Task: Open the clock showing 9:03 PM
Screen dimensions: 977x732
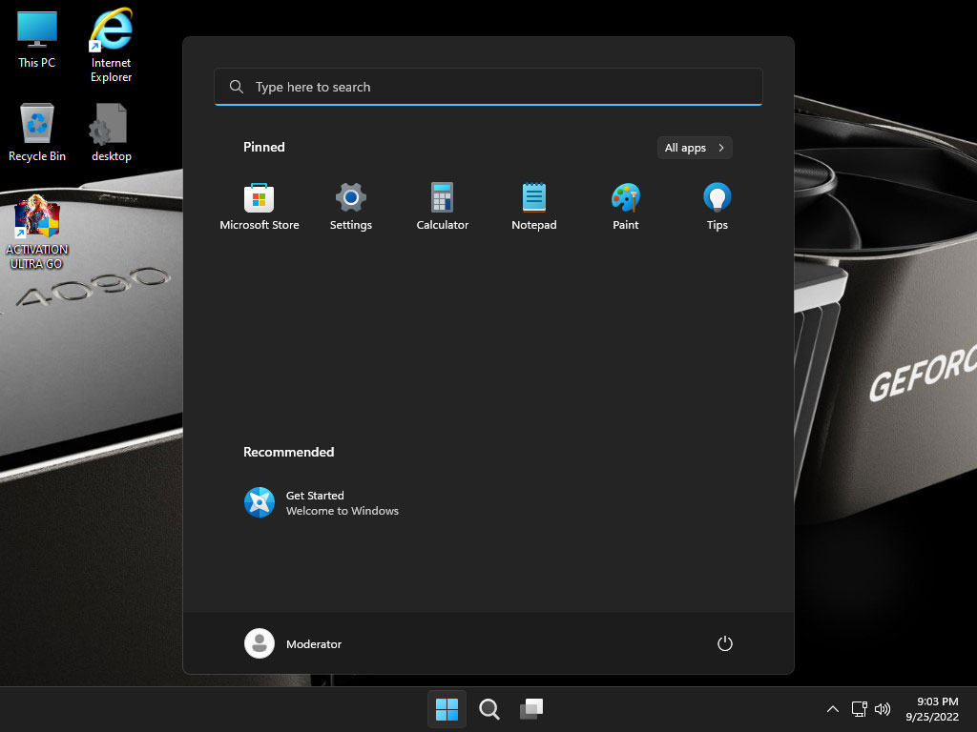Action: pyautogui.click(x=932, y=709)
